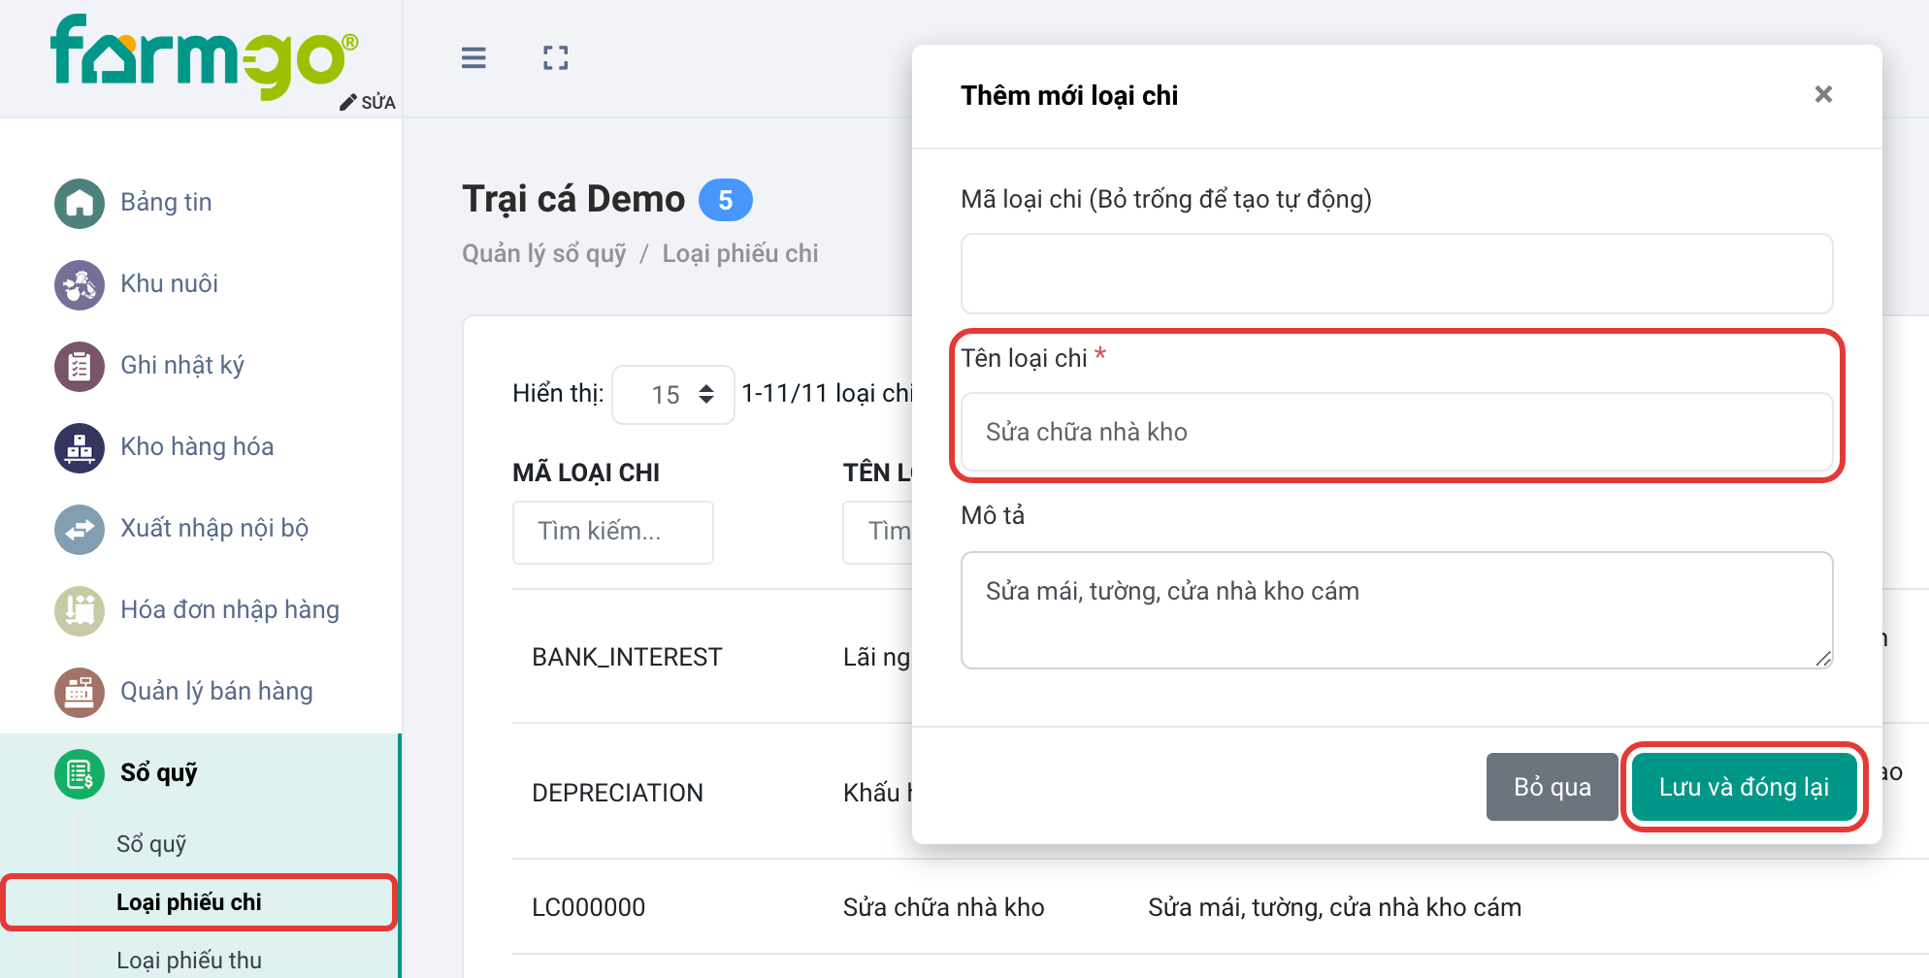The image size is (1929, 978).
Task: Click Lưu và đóng lại button
Action: point(1744,787)
